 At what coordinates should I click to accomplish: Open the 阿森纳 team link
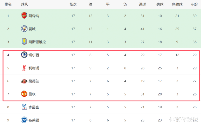click(x=34, y=16)
